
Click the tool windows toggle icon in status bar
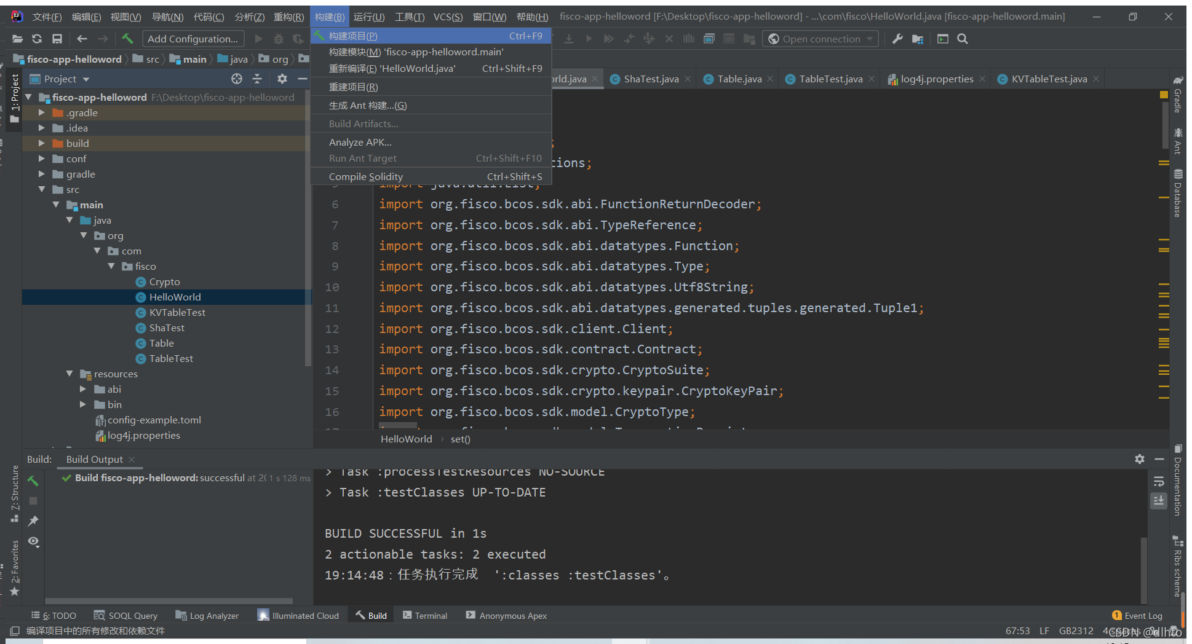tap(15, 631)
